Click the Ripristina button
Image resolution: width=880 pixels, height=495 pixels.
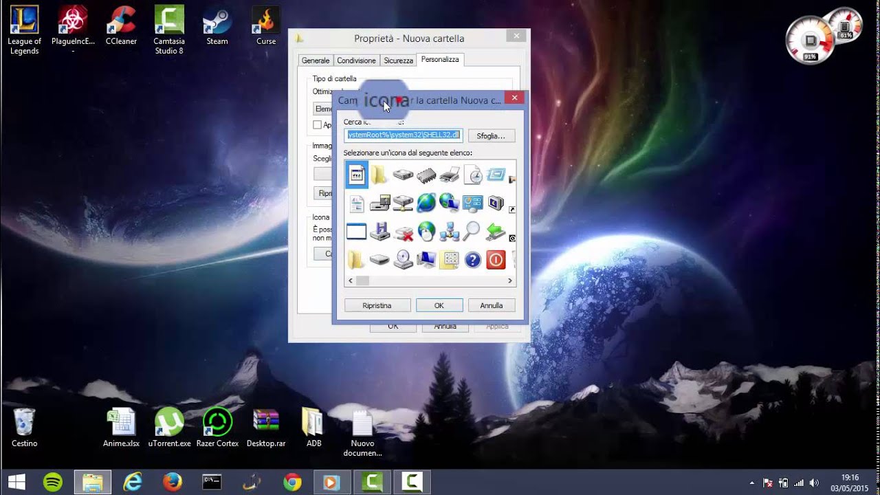click(377, 305)
